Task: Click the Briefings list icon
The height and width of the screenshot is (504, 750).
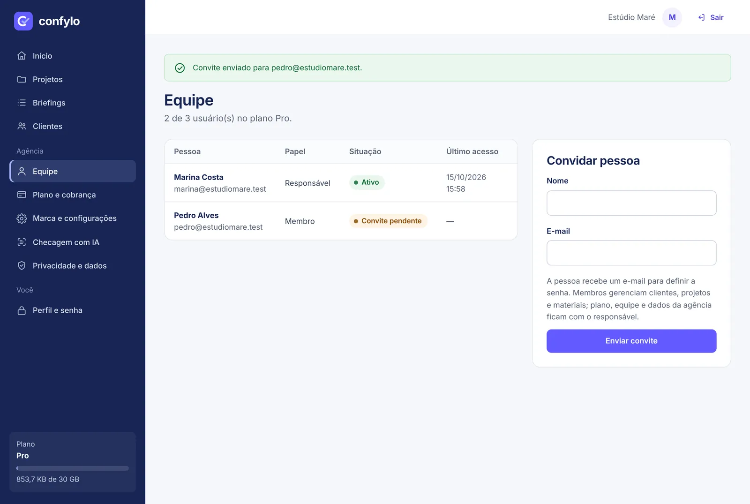Action: click(22, 103)
